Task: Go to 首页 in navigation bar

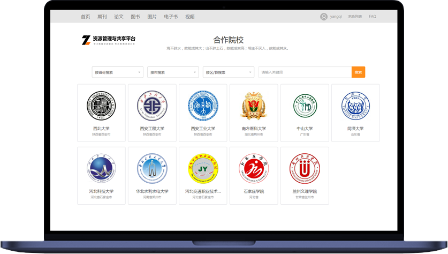Action: pyautogui.click(x=86, y=17)
